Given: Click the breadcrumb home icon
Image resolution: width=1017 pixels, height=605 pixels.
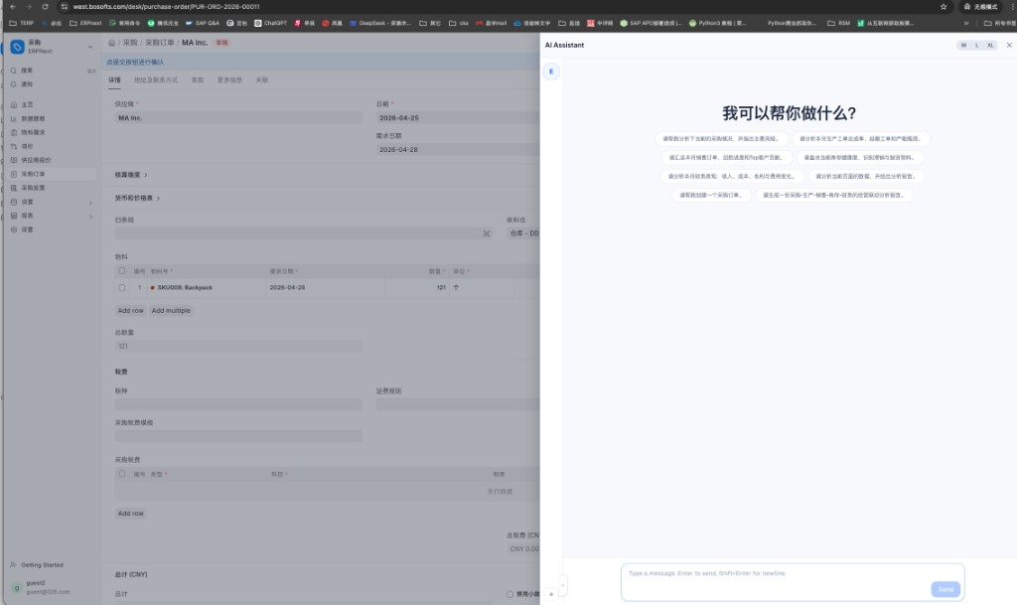Looking at the screenshot, I should (x=111, y=43).
